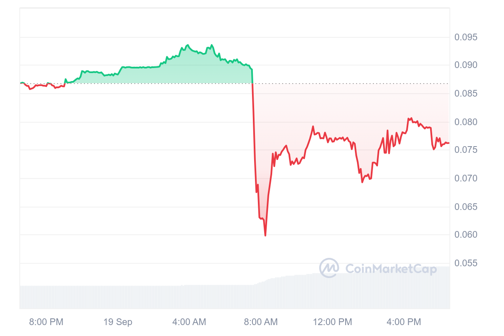Click the 8:00 PM time label

click(x=46, y=322)
